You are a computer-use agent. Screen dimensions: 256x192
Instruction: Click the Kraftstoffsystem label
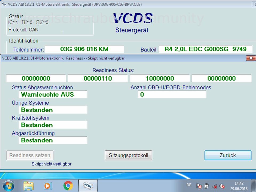click(30, 118)
